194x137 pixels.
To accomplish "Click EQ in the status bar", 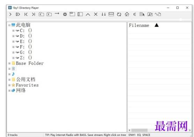I will 139,135.
